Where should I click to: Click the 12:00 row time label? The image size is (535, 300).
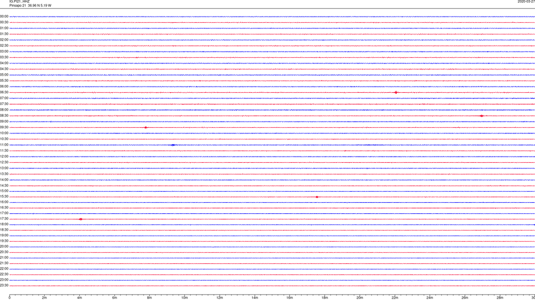pyautogui.click(x=4, y=157)
